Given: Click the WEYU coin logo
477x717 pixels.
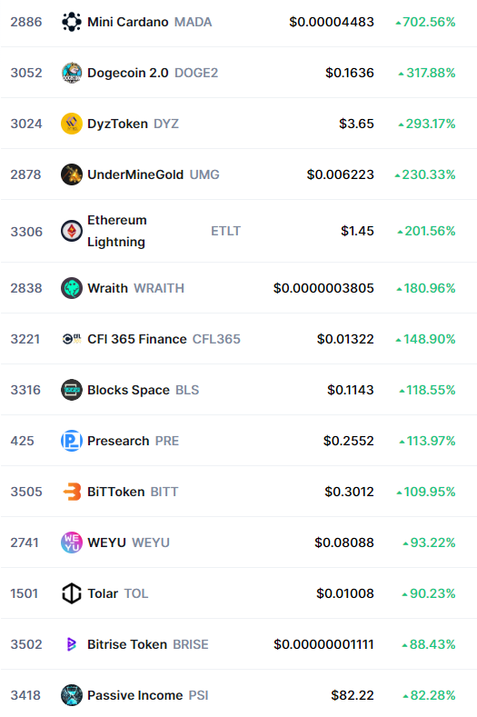Looking at the screenshot, I should coord(72,543).
